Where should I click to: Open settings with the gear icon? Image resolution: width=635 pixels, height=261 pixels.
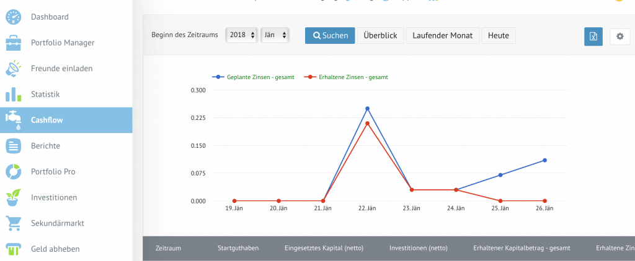(x=620, y=36)
